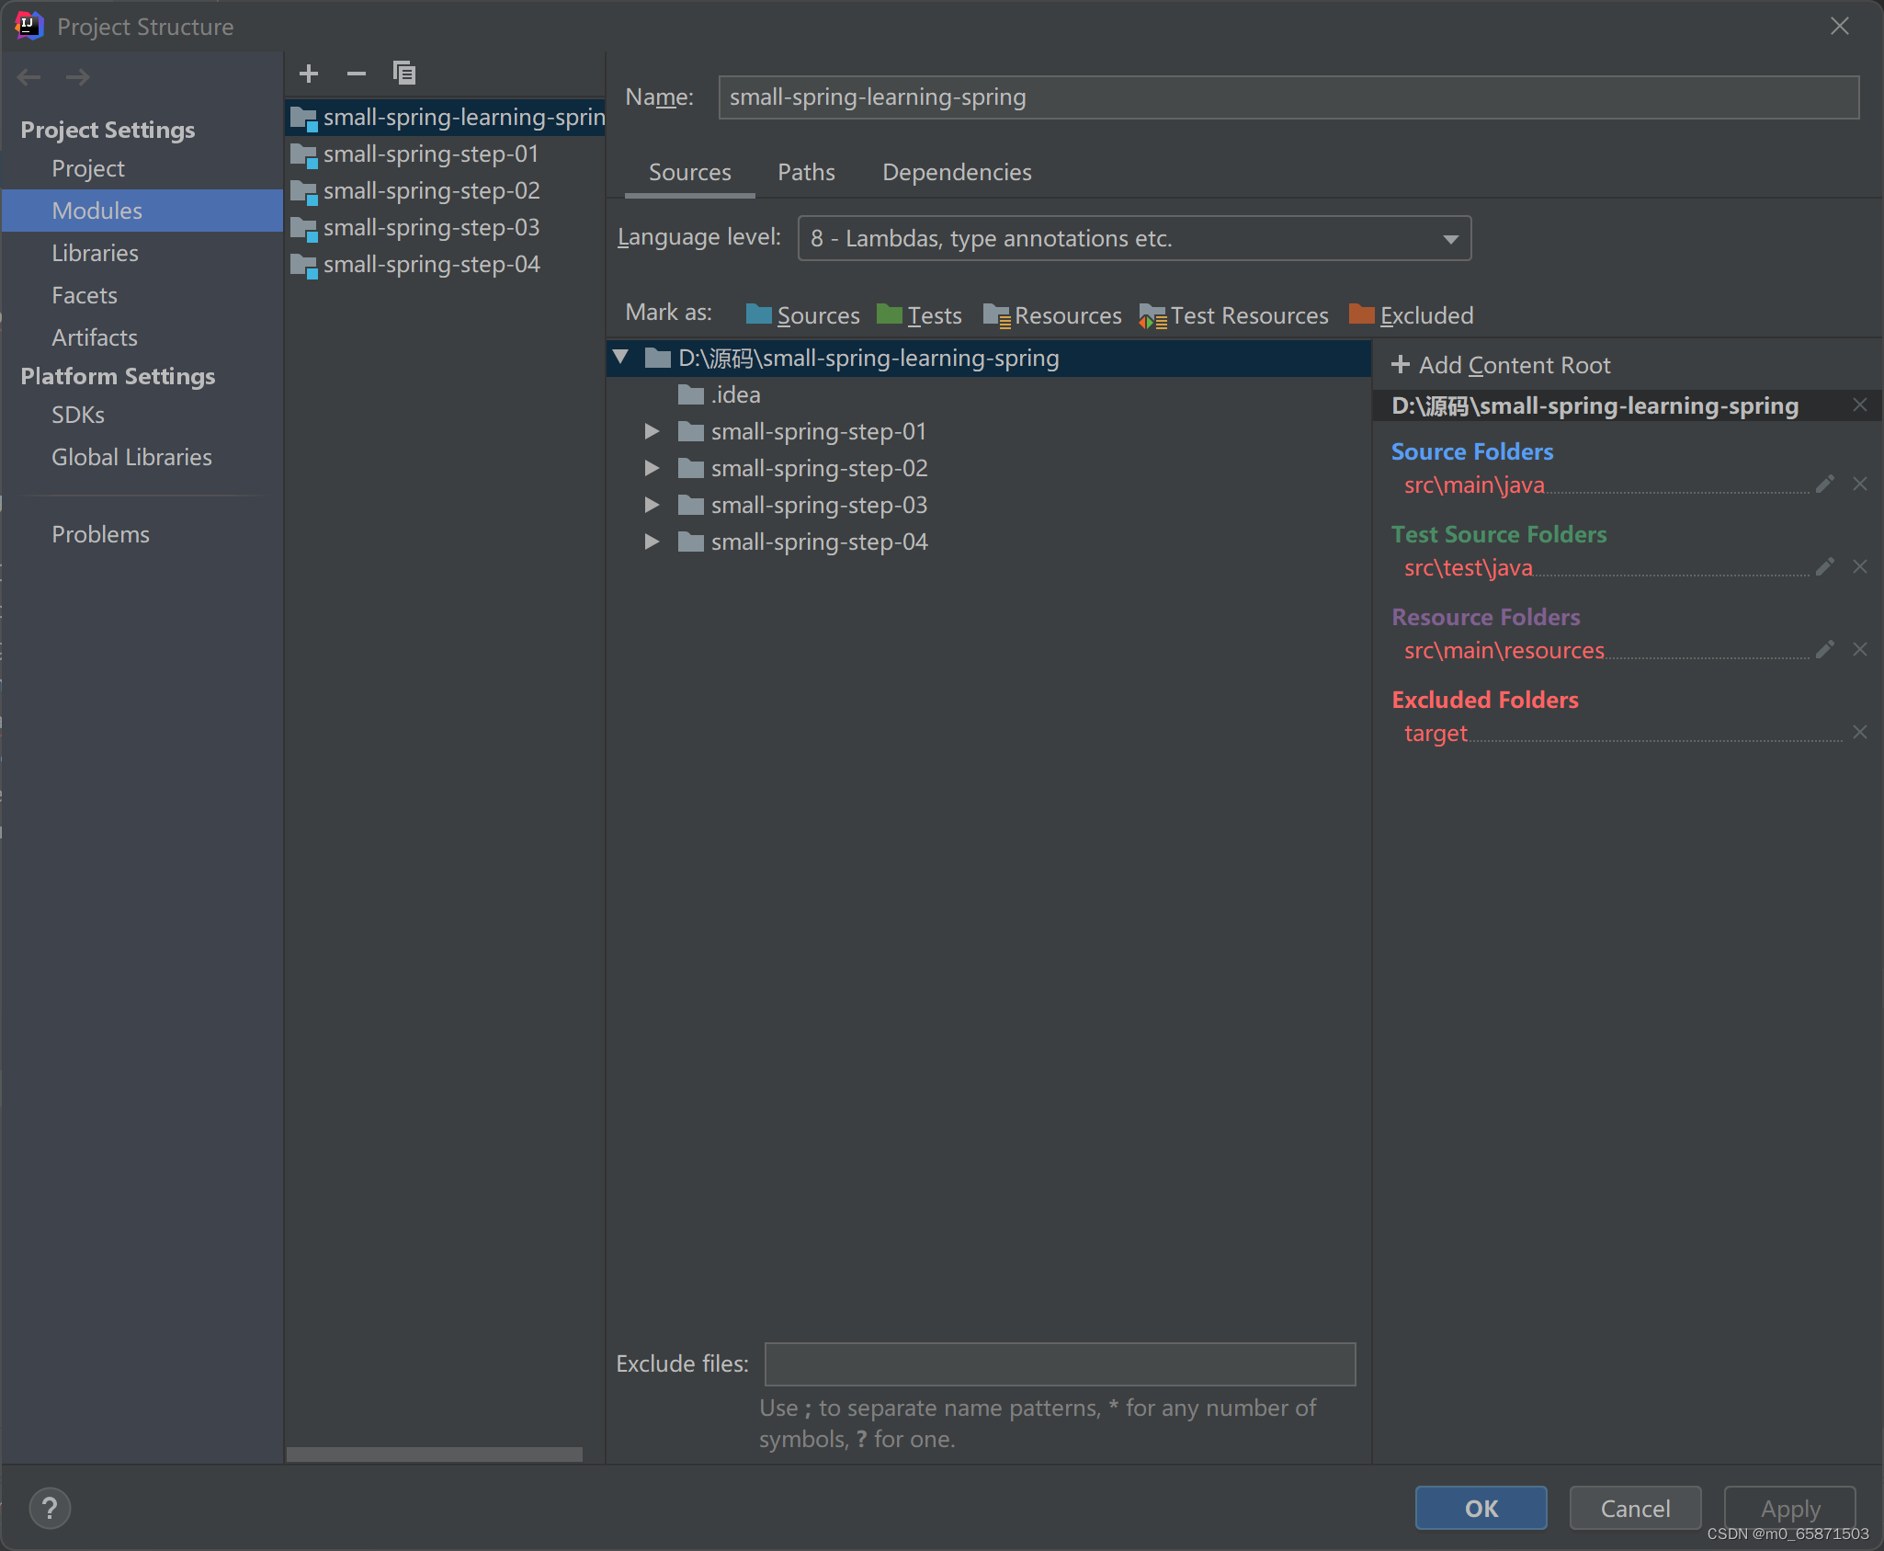
Task: Click the add module plus icon
Action: click(x=309, y=74)
